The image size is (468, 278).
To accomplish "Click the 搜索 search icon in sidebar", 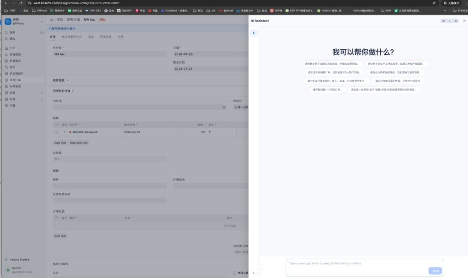I will pyautogui.click(x=6, y=32).
